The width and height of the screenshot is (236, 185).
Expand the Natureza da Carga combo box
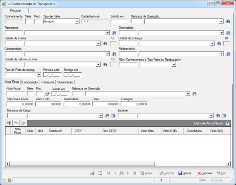tap(101, 115)
